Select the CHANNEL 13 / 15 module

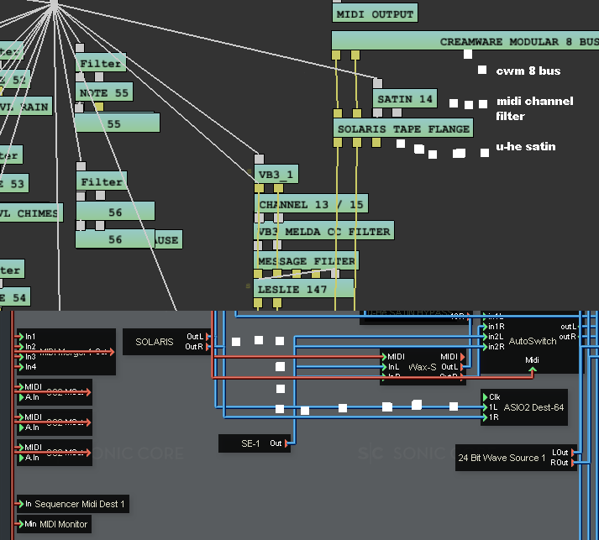click(x=311, y=204)
